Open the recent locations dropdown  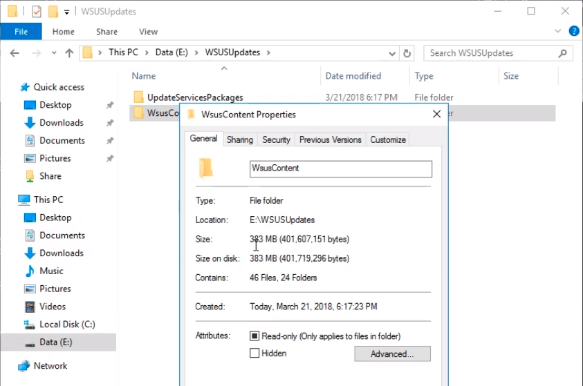54,53
